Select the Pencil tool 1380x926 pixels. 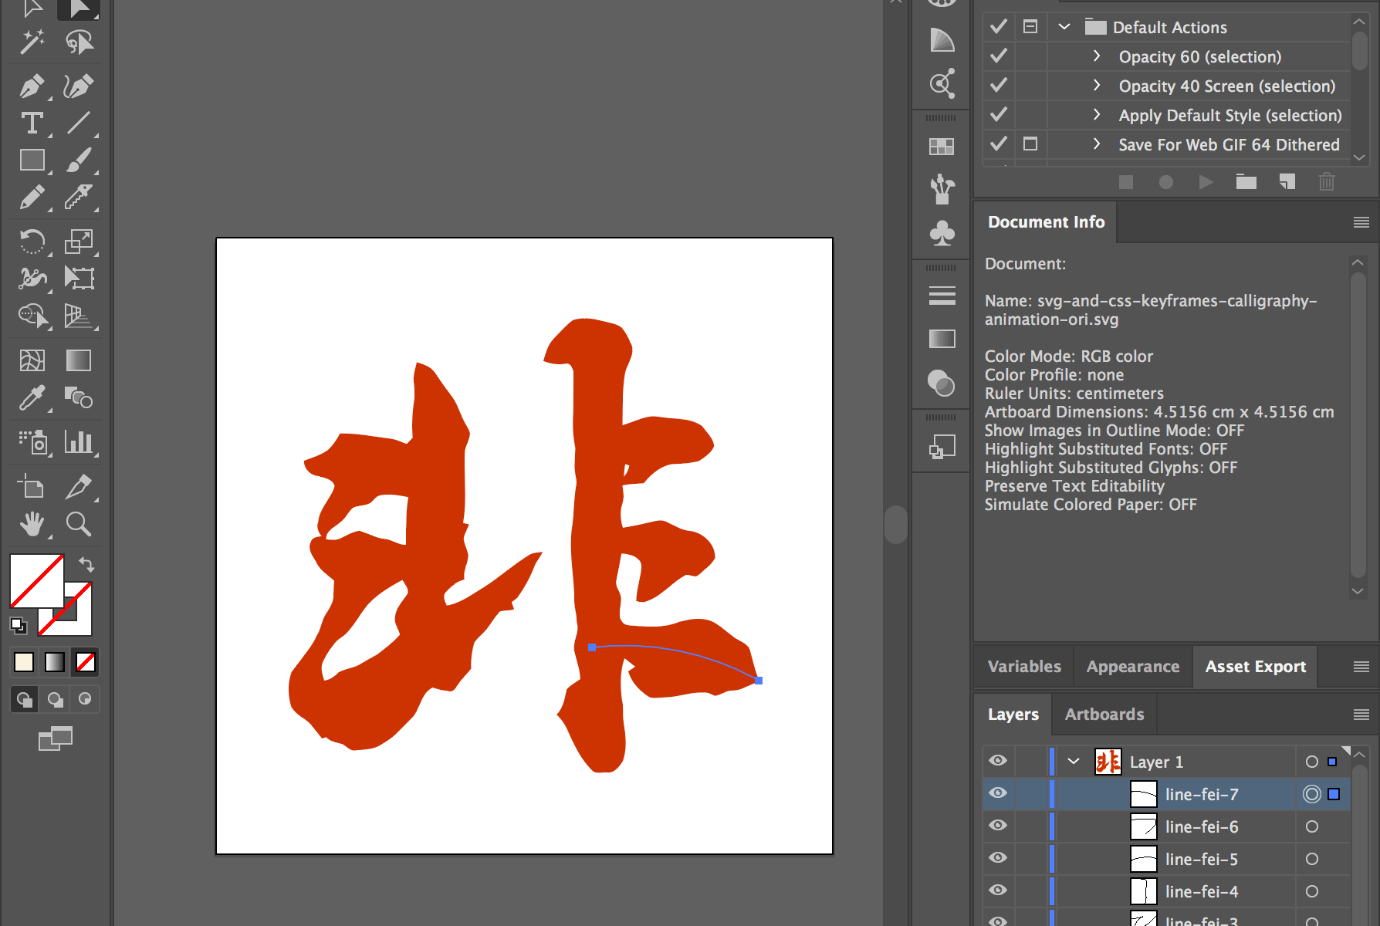tap(32, 198)
